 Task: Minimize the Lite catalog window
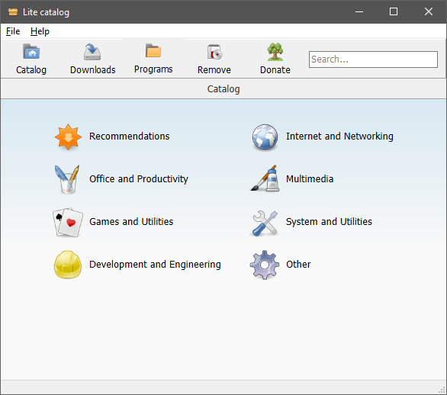point(359,11)
